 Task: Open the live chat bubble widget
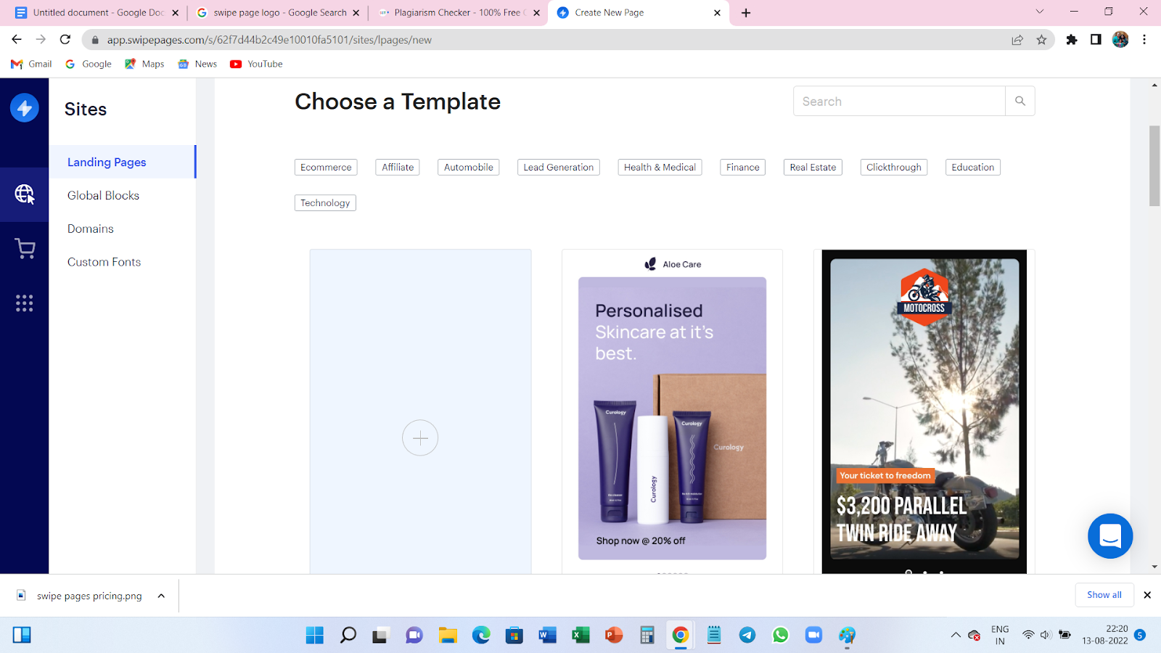(x=1109, y=536)
